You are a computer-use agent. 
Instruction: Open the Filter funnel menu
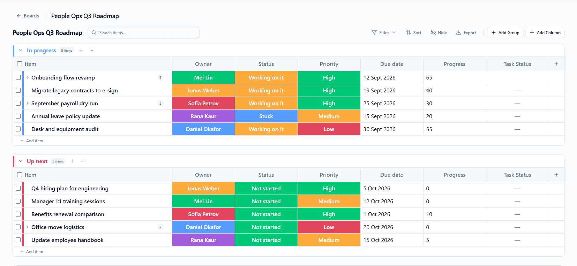[383, 32]
